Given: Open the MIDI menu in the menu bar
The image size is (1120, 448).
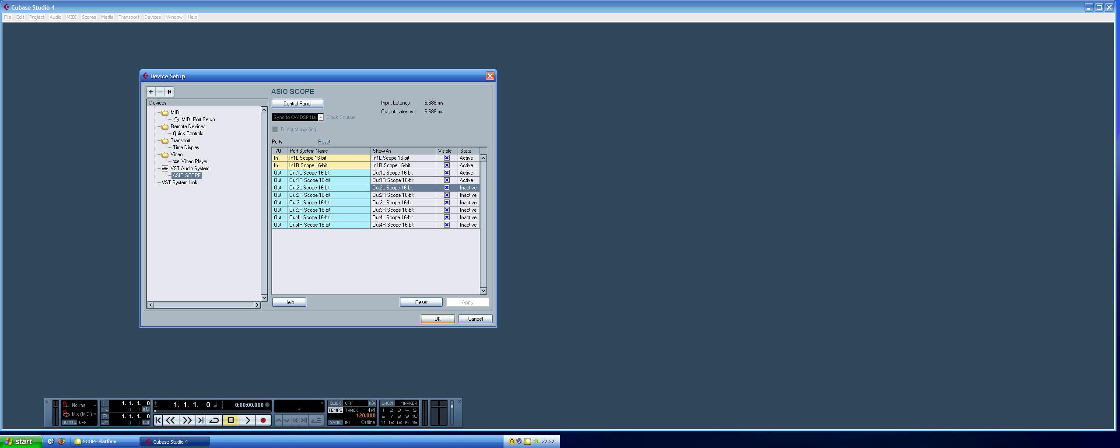Looking at the screenshot, I should [x=71, y=17].
